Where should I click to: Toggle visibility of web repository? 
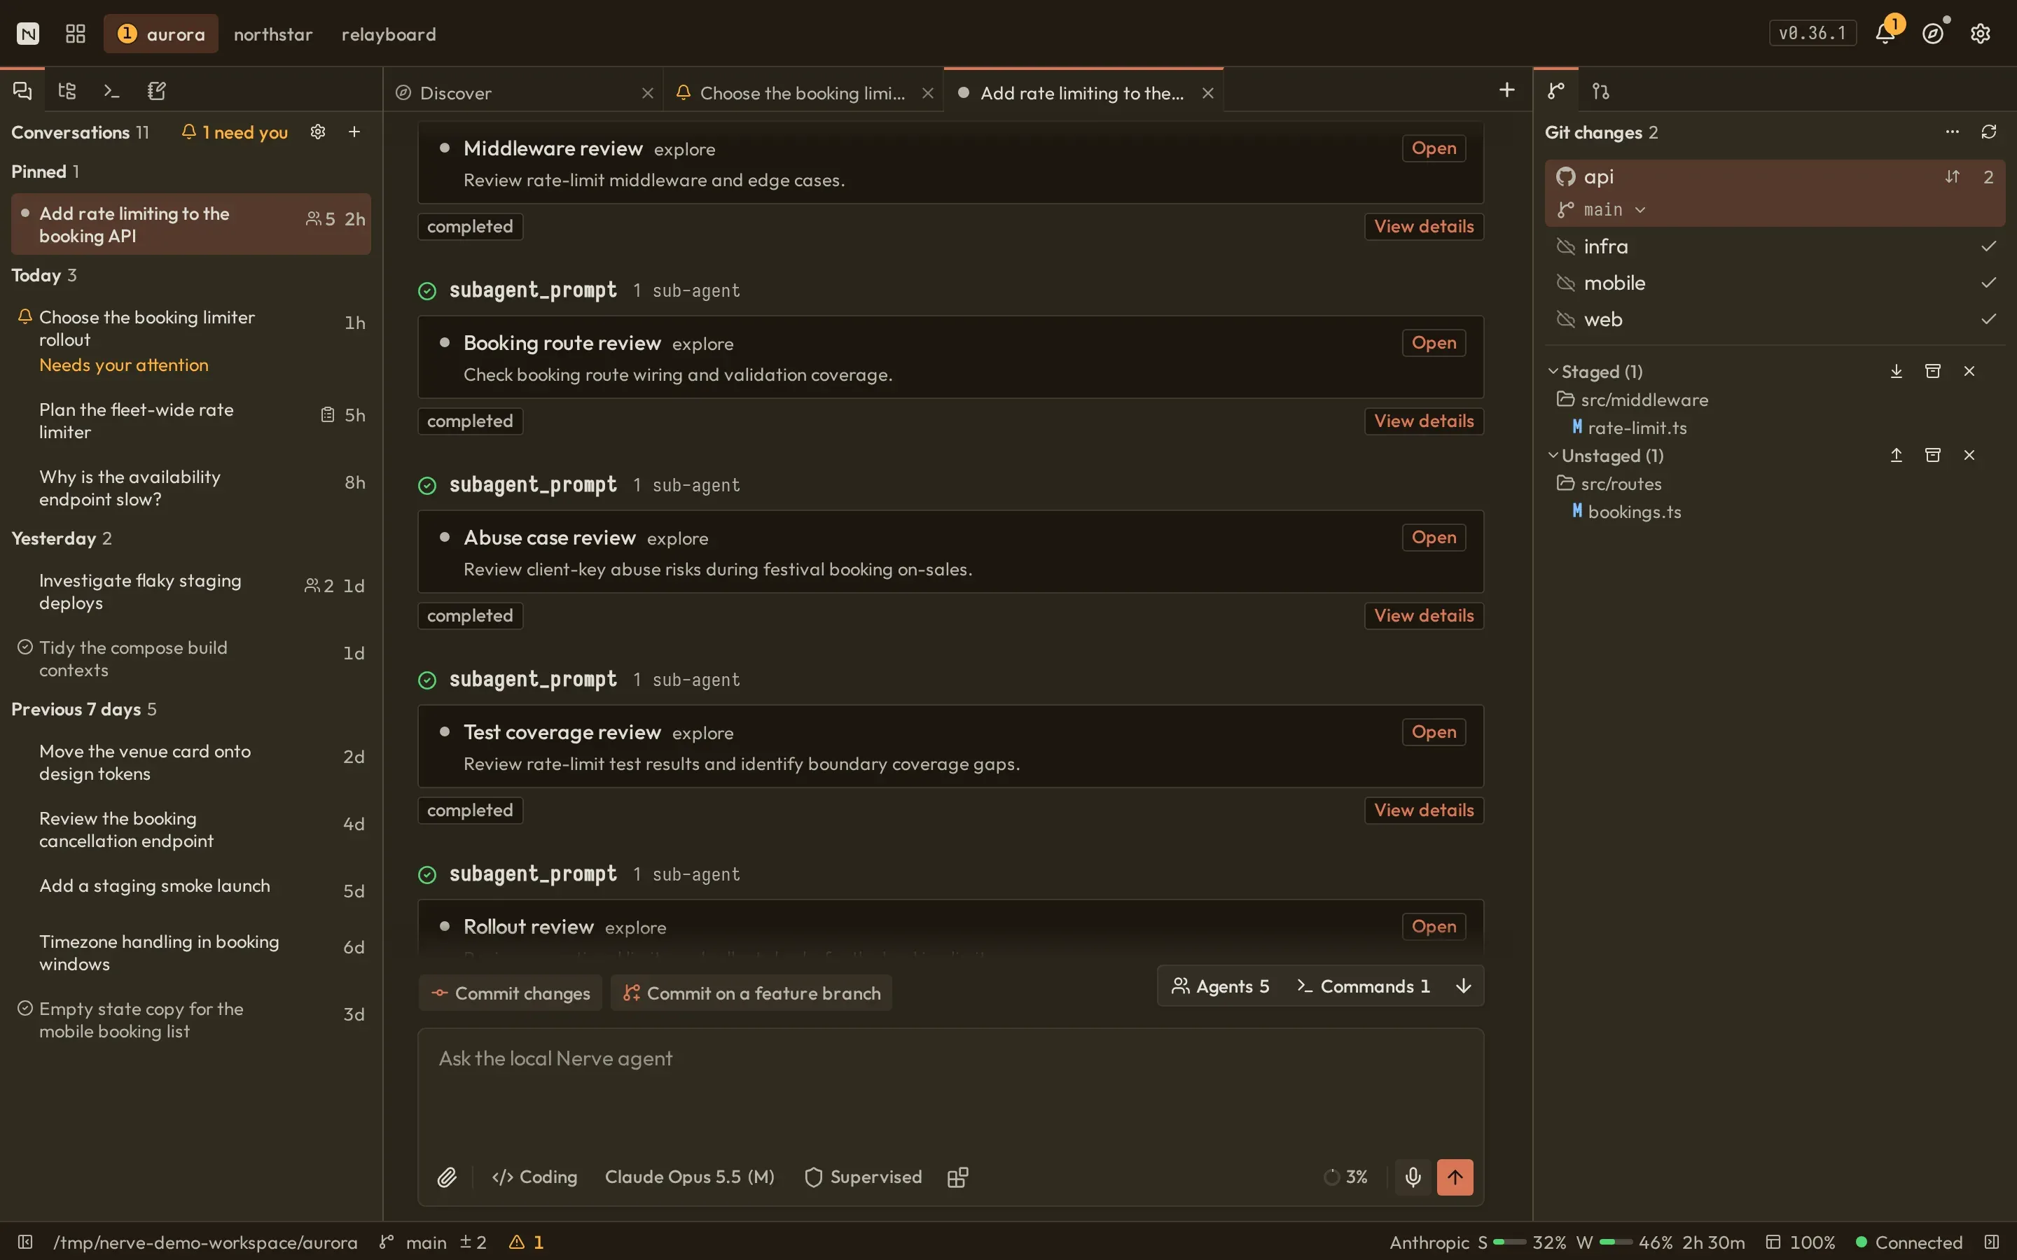1566,319
